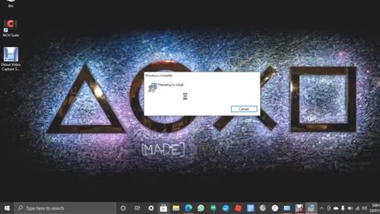Image resolution: width=380 pixels, height=214 pixels.
Task: Open Debut Video Capture on taskbar
Action: 299,208
